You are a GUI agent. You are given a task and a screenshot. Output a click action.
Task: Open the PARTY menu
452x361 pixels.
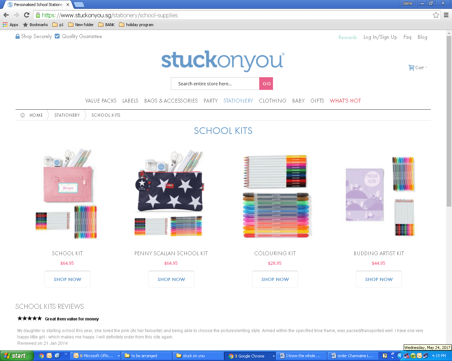coord(210,101)
